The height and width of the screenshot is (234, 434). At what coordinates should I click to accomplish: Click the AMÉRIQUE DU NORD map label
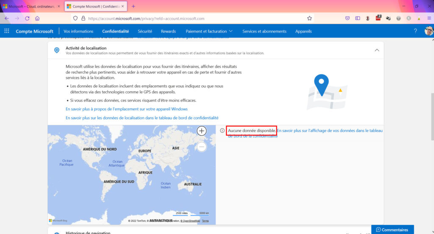click(x=100, y=149)
